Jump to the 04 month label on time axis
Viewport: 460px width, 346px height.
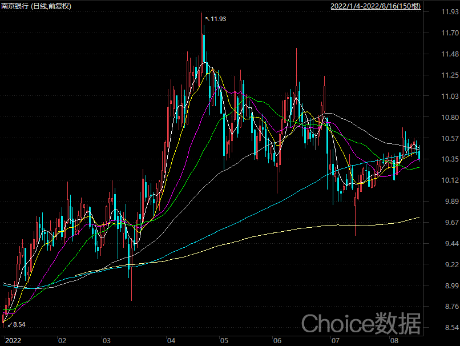[170, 341]
